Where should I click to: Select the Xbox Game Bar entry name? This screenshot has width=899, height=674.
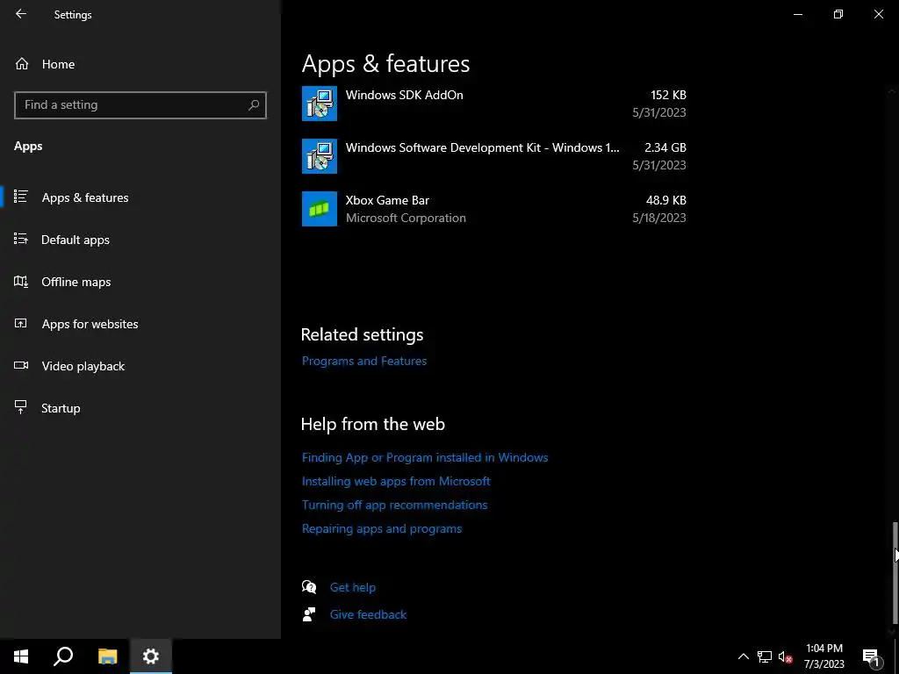tap(387, 200)
